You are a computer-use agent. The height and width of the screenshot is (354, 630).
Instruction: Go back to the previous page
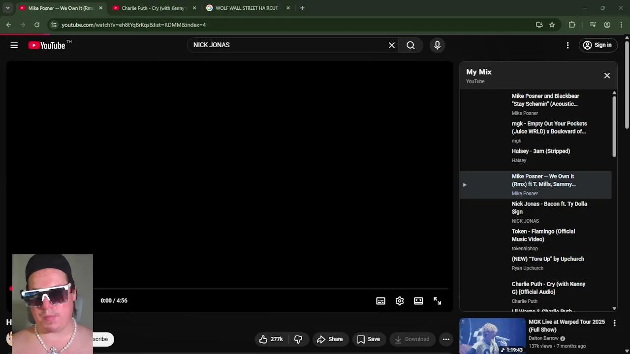coord(9,25)
